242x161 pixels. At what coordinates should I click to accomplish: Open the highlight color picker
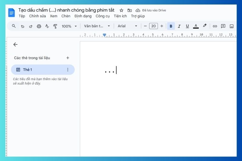click(x=205, y=26)
